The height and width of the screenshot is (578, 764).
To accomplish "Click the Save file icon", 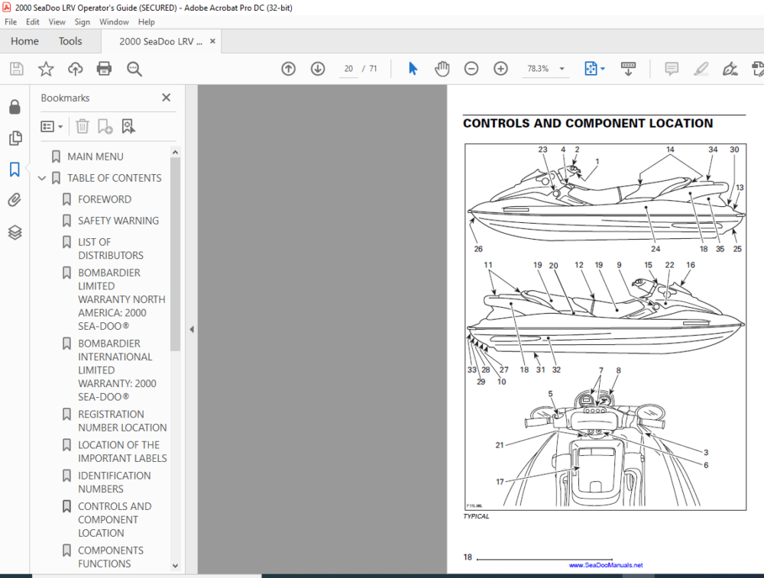I will pos(17,69).
